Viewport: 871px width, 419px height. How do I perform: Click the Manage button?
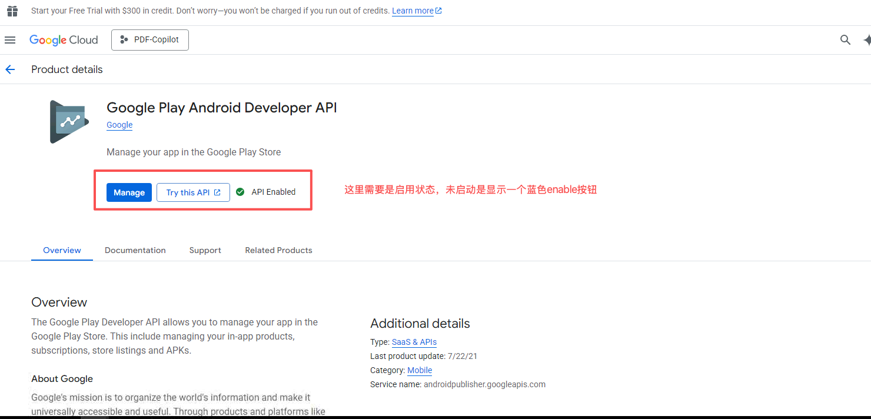click(x=129, y=192)
